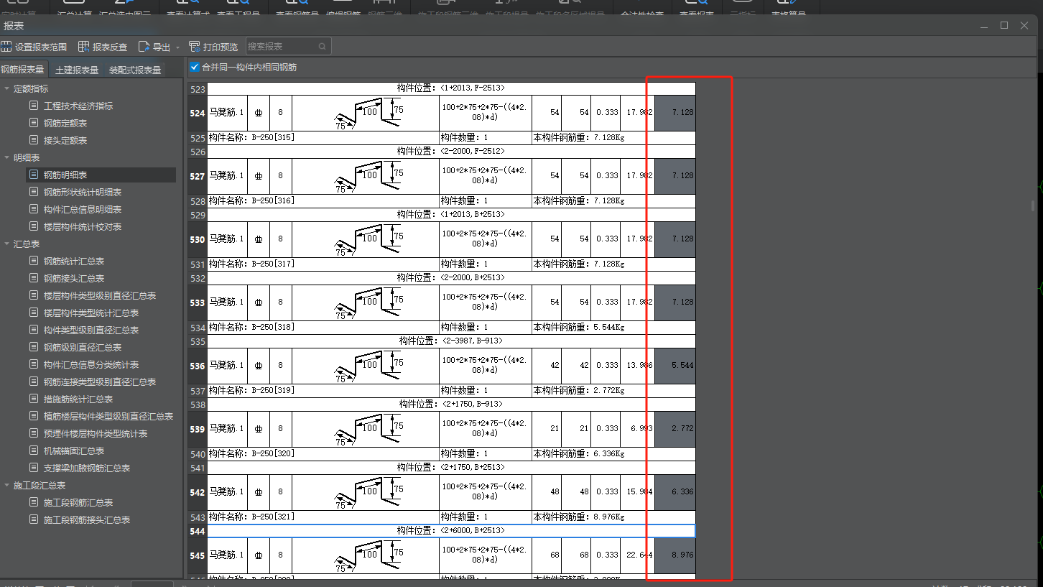This screenshot has height=587, width=1043.
Task: Switch to the 土建报表量 tab
Action: tap(77, 70)
